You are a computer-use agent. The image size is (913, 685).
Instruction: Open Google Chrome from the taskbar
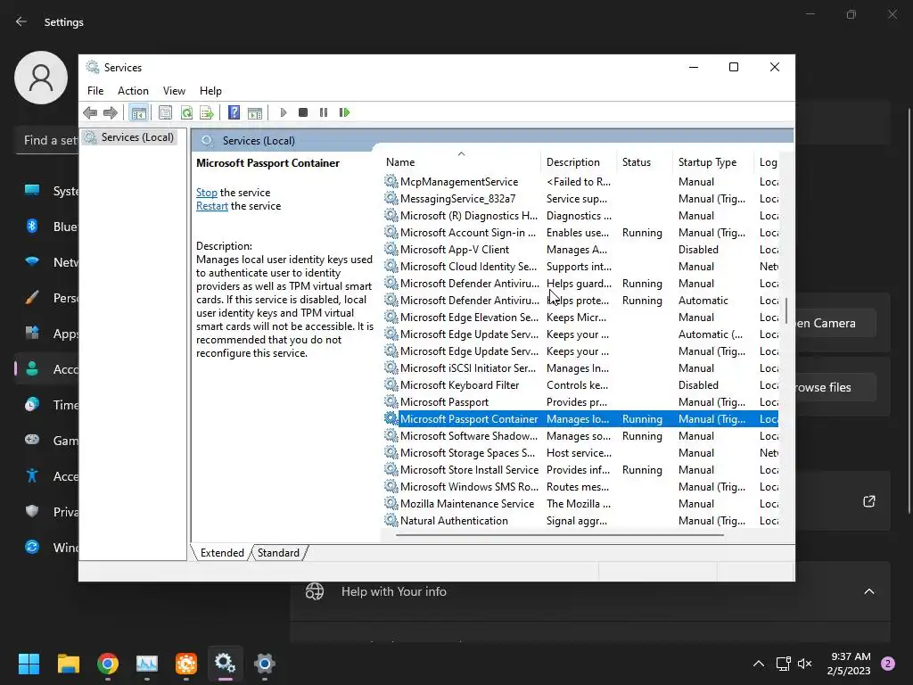[x=108, y=663]
